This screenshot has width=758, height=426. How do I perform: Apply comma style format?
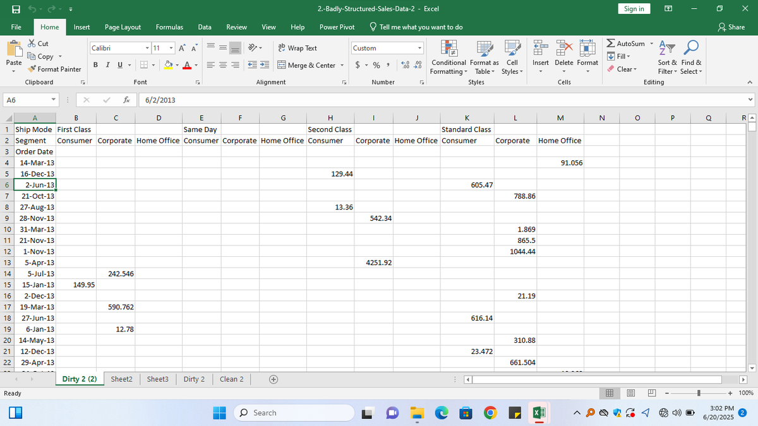coord(390,66)
